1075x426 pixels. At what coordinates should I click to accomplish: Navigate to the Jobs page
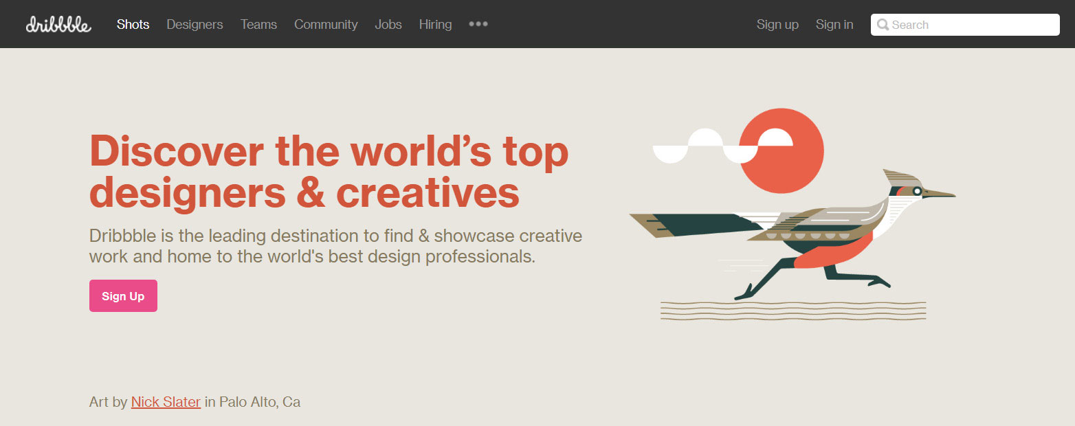388,25
